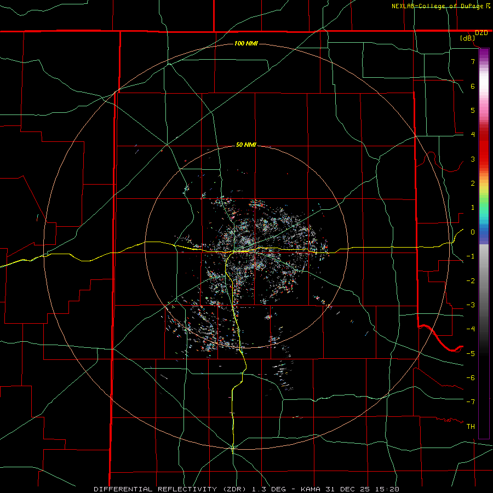
Task: Click the 6 value on color scale
Action: tap(473, 86)
